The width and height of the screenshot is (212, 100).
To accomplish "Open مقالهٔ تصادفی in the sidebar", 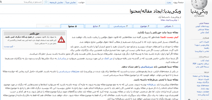I will 203,29.
